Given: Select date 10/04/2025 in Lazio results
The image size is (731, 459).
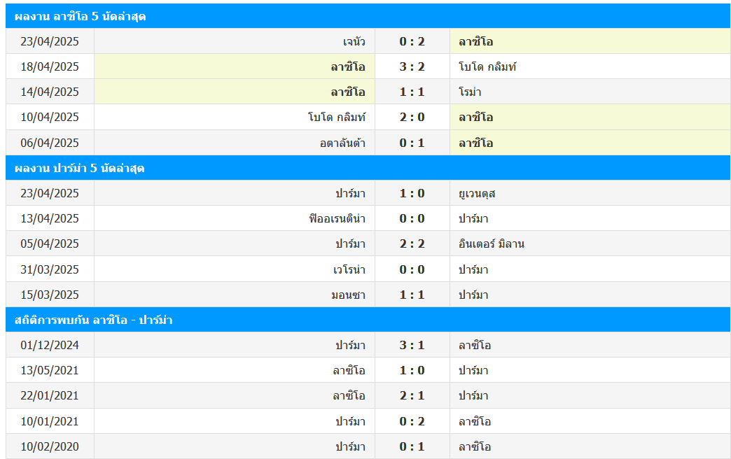Looking at the screenshot, I should 50,117.
